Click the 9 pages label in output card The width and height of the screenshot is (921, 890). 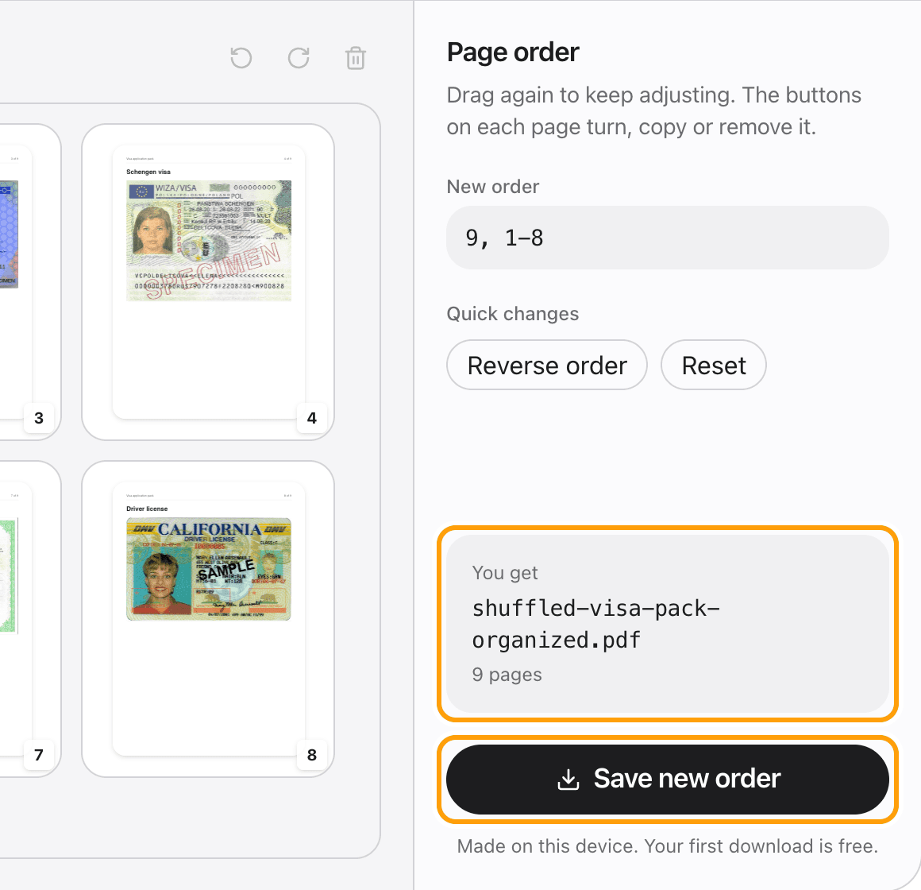pyautogui.click(x=507, y=675)
